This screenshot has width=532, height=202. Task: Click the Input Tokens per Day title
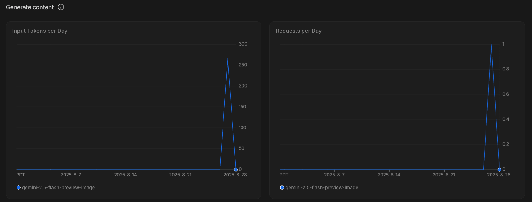pyautogui.click(x=40, y=31)
